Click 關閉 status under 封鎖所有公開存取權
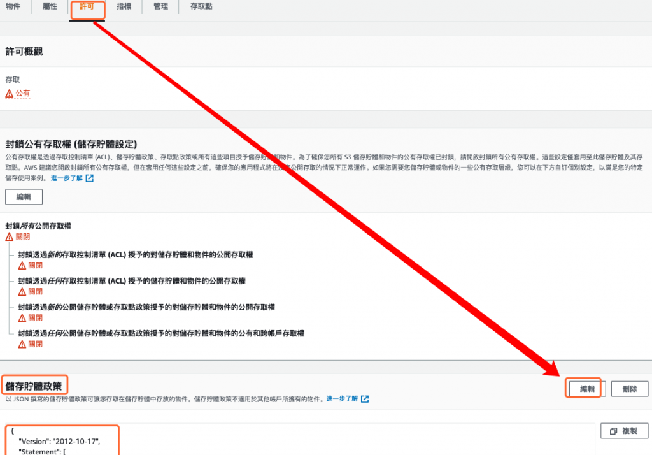Image resolution: width=652 pixels, height=455 pixels. (23, 237)
